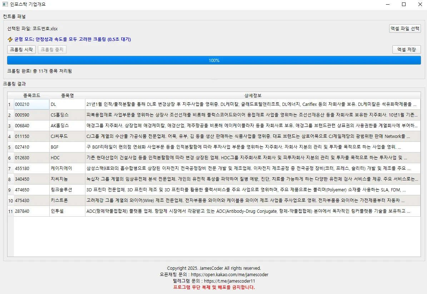Click detail cell starting 기존 현대산업이
427x294 pixels.
click(x=253, y=158)
